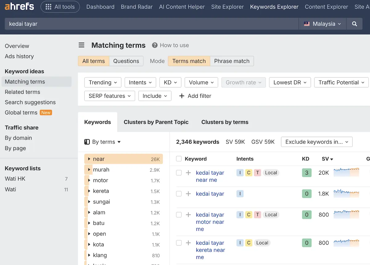Click the Ahrefs logo
Image resolution: width=370 pixels, height=265 pixels.
pos(19,6)
